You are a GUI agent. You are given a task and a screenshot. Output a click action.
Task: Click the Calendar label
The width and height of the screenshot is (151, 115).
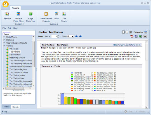tap(138, 32)
